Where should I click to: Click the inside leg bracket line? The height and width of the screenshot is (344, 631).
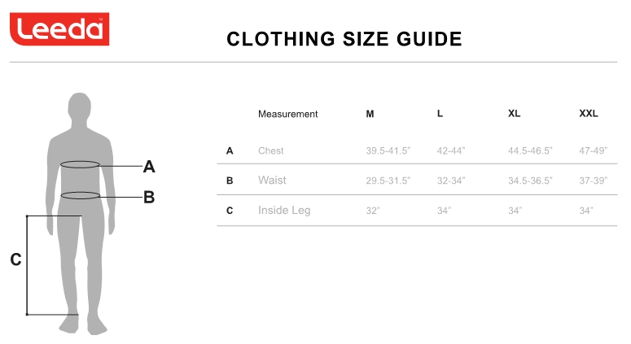[x=27, y=264]
